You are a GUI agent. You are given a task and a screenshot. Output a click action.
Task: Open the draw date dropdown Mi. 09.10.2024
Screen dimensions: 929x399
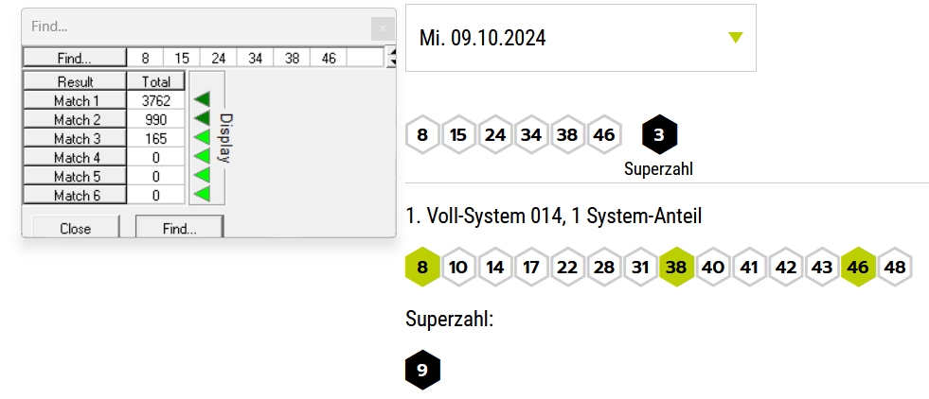pyautogui.click(x=581, y=38)
